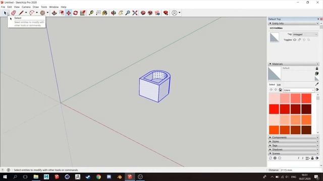The width and height of the screenshot is (323, 181).
Task: Select the arrow Select tool
Action: coord(6,13)
